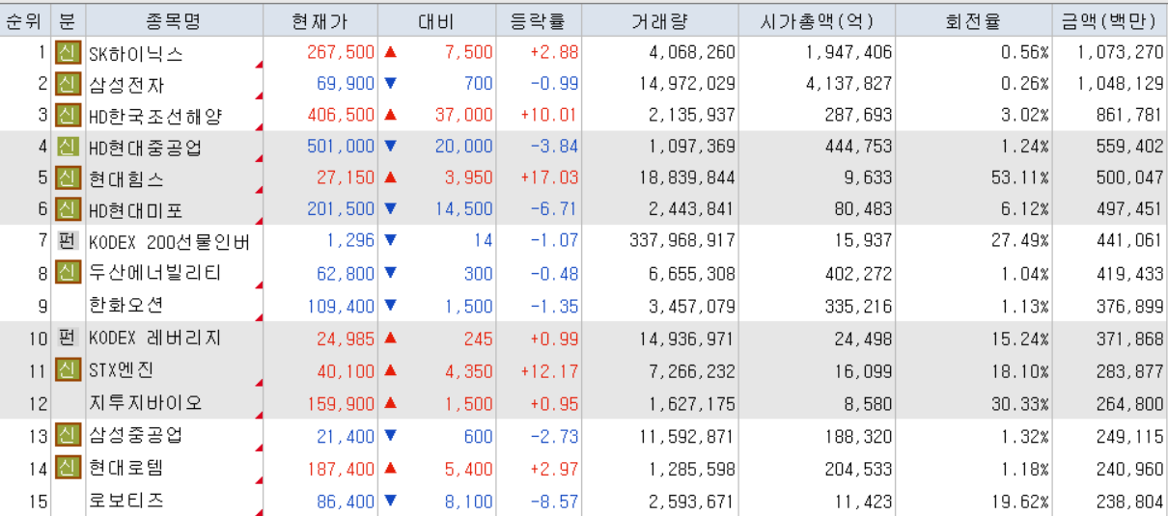Select the 두산에너빌리티 stock name
Image resolution: width=1168 pixels, height=516 pixels.
click(x=154, y=273)
